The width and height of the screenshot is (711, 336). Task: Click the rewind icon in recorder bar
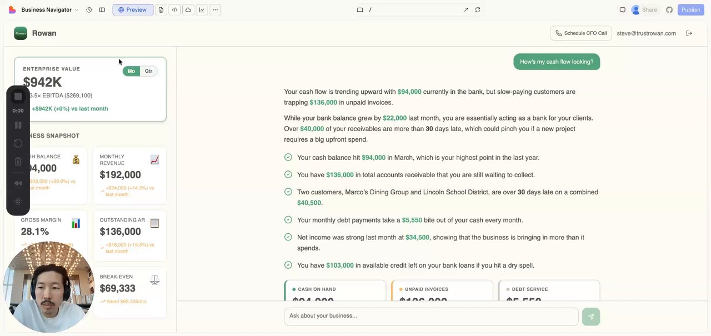pos(18,183)
